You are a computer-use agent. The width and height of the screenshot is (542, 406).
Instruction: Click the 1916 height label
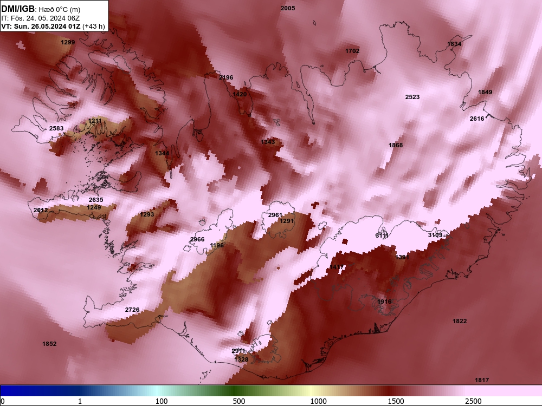[x=384, y=302]
